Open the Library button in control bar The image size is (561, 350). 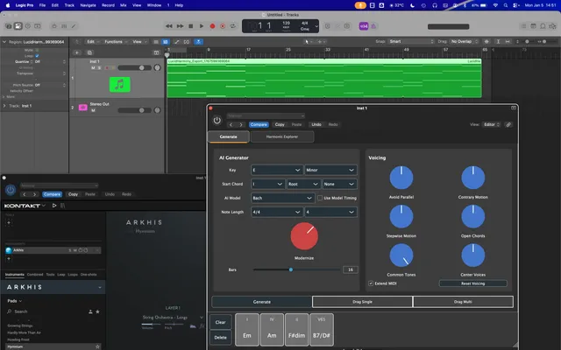pyautogui.click(x=9, y=26)
